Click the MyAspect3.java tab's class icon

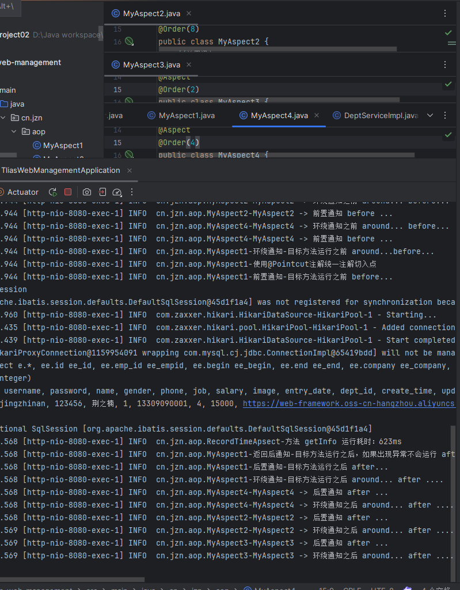[x=116, y=65]
